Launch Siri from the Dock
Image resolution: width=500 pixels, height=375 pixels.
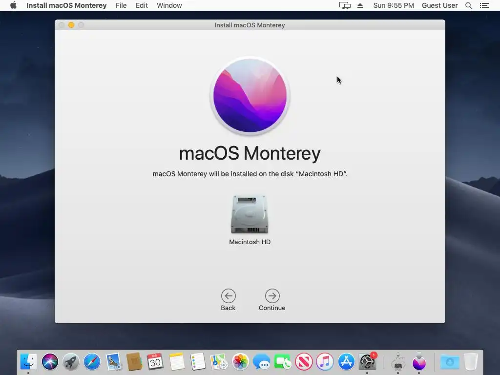(x=50, y=362)
